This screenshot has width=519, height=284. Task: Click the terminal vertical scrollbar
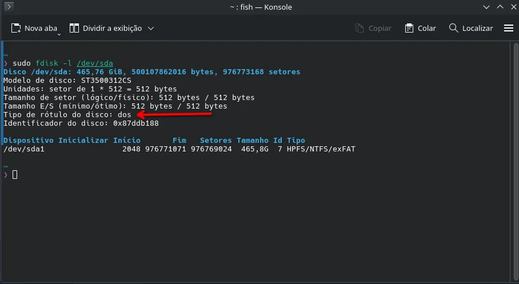coord(516,161)
